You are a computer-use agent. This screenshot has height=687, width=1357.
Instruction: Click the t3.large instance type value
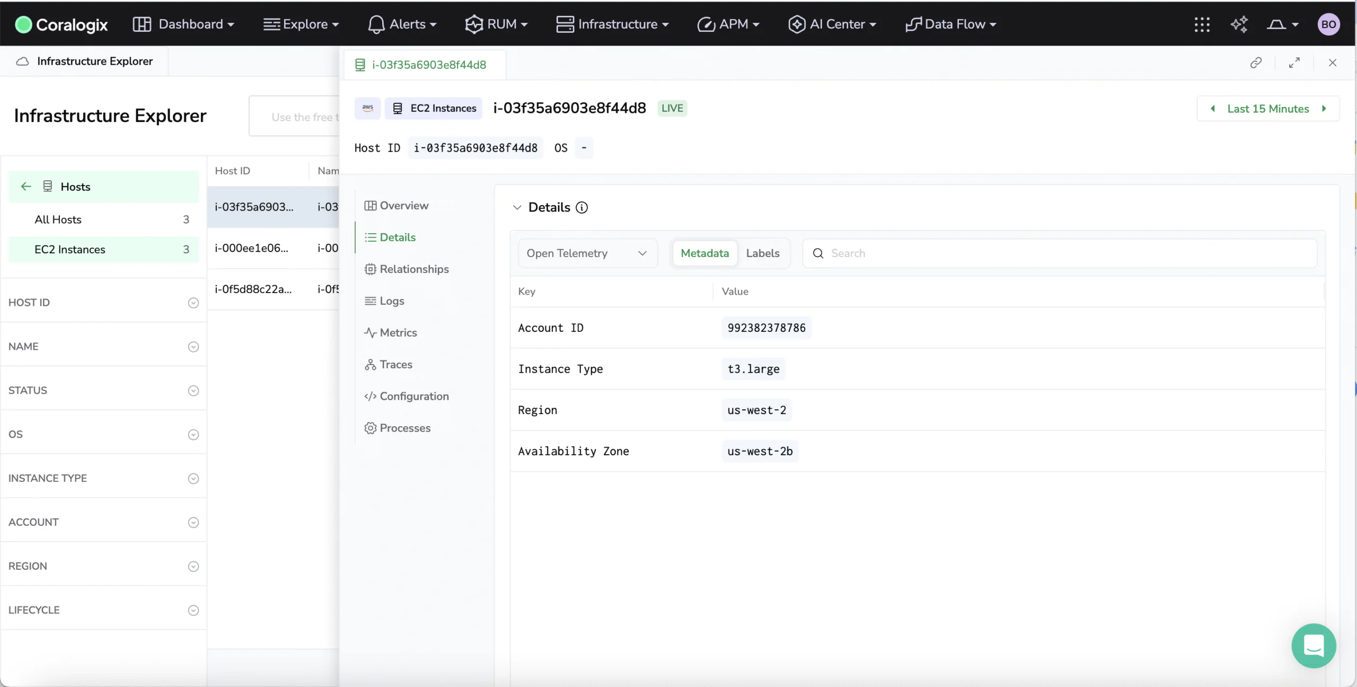(x=753, y=369)
